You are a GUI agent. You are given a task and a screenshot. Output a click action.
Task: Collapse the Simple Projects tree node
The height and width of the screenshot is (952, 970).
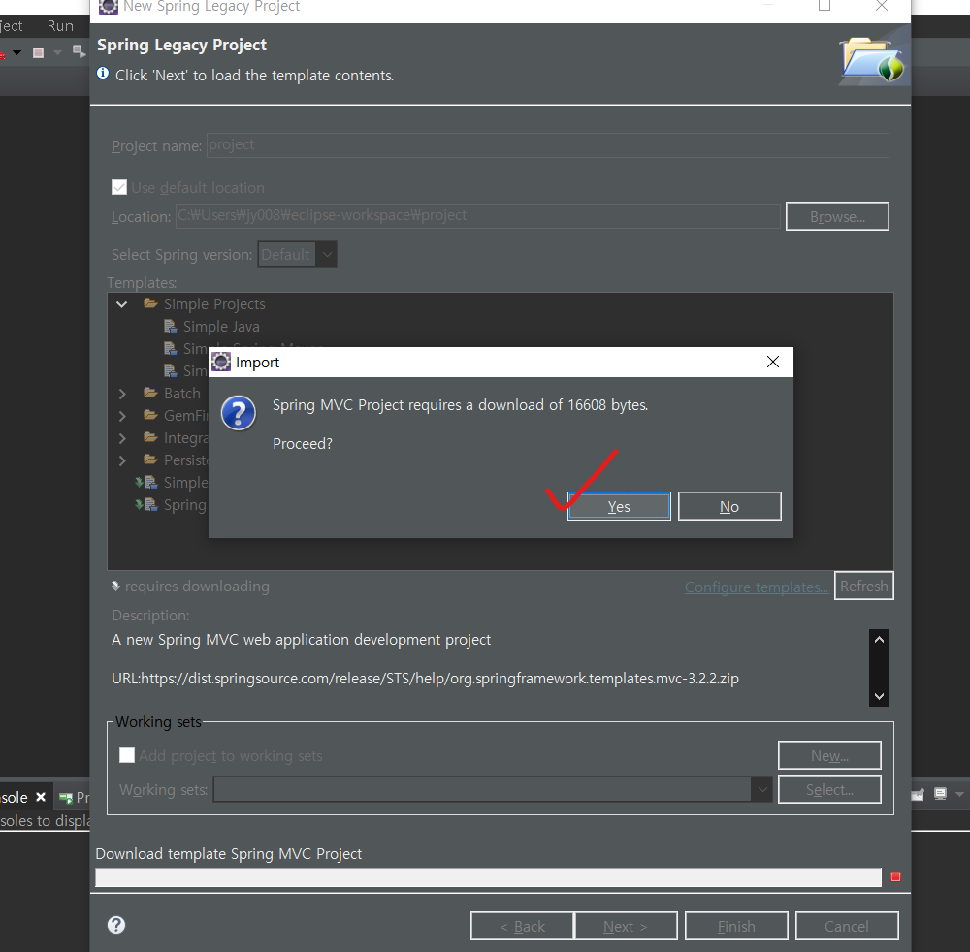click(122, 304)
